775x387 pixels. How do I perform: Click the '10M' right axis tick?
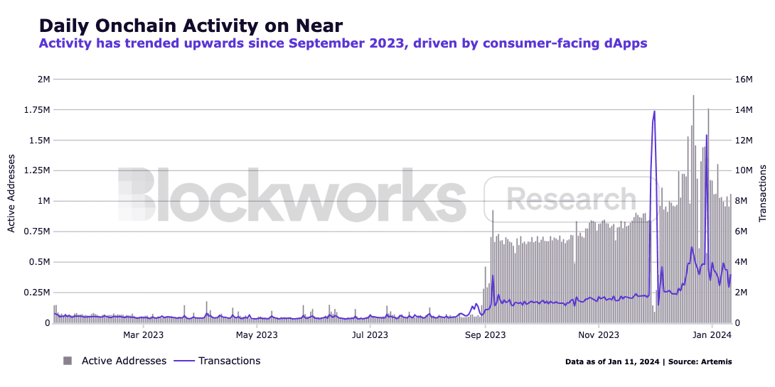tap(744, 170)
